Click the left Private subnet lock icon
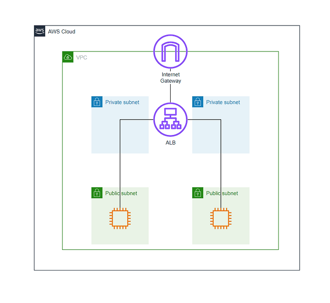This screenshot has height=303, width=330. [97, 102]
